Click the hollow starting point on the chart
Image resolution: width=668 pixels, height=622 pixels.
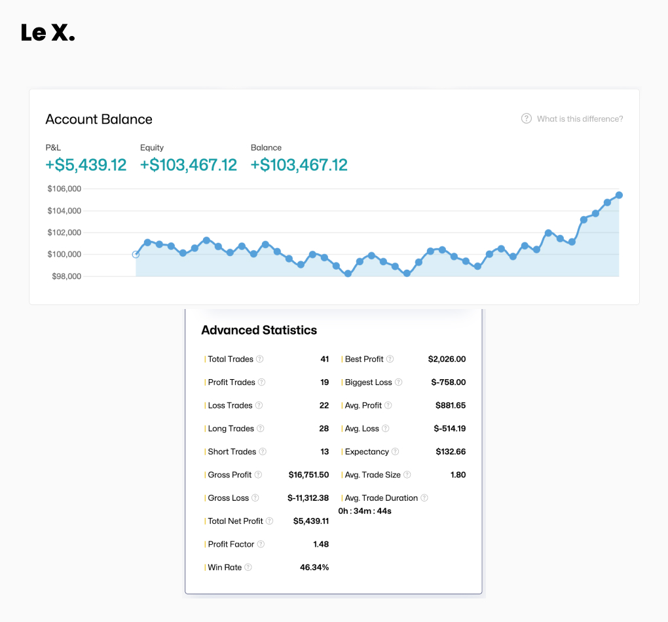point(136,255)
